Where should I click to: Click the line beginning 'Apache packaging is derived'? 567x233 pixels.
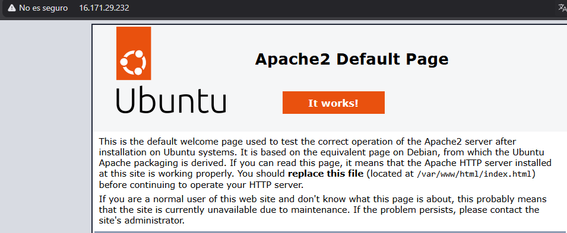point(325,163)
